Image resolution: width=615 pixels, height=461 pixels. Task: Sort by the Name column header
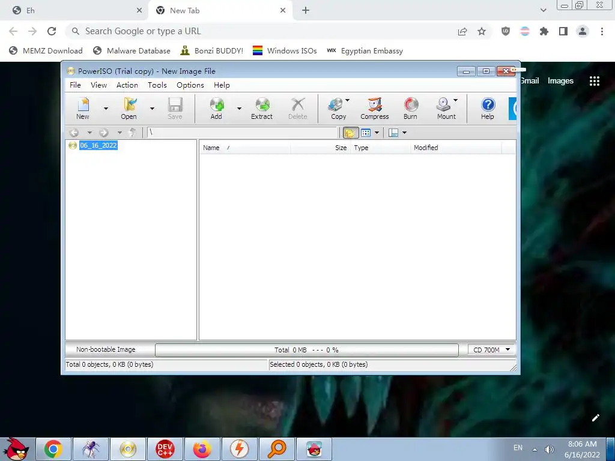point(245,148)
